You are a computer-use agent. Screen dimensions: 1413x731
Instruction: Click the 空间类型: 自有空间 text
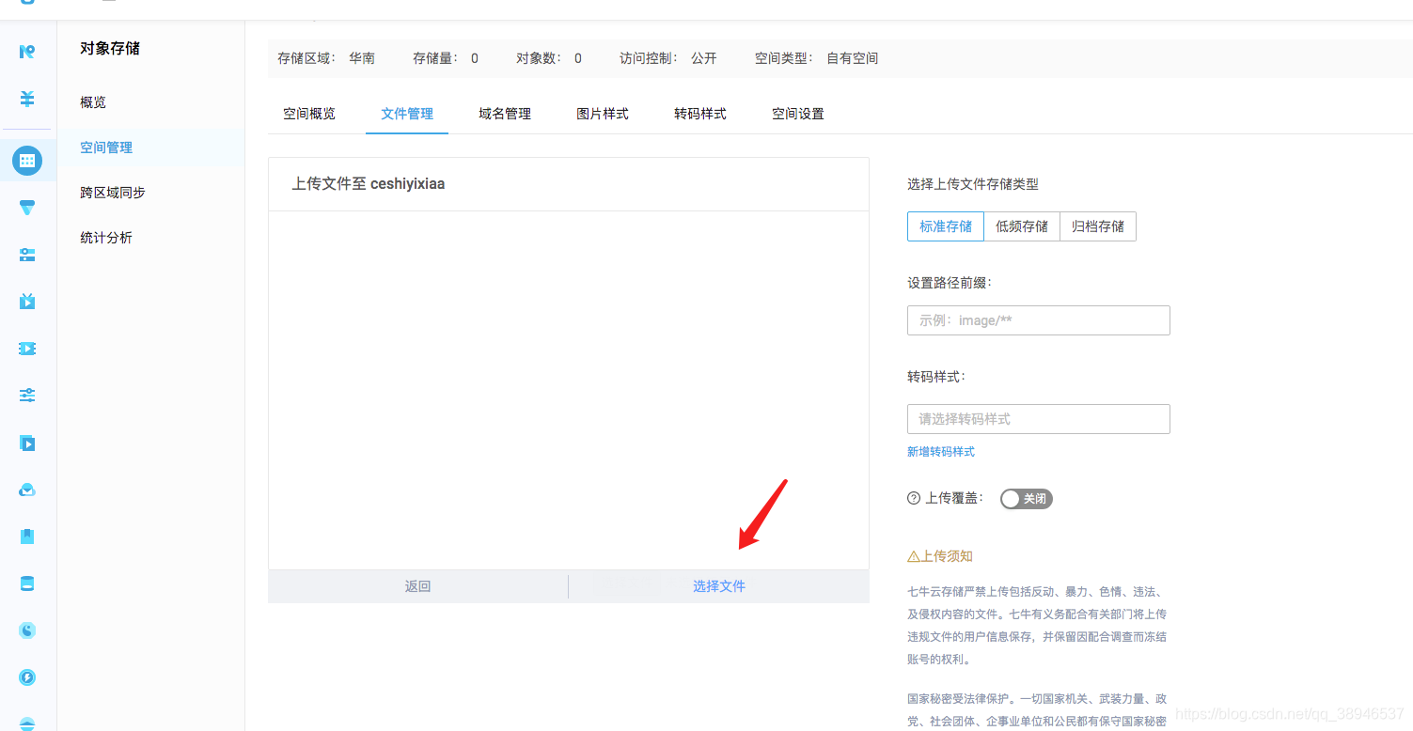coord(817,58)
